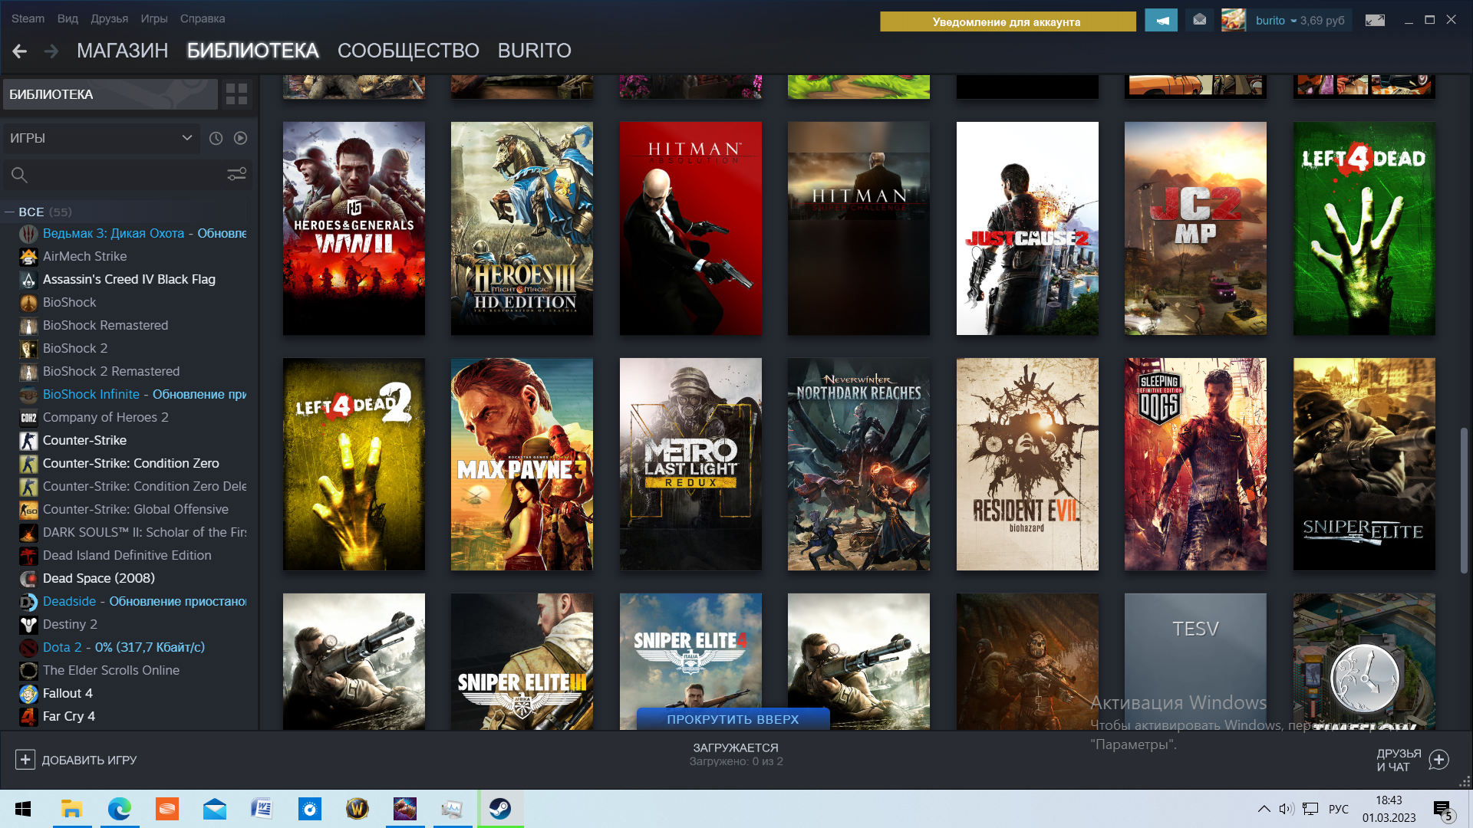Select BioShock Infinite in list

click(x=133, y=394)
